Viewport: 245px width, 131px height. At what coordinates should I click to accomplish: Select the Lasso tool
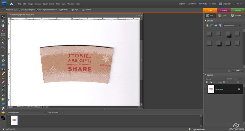pos(3,39)
